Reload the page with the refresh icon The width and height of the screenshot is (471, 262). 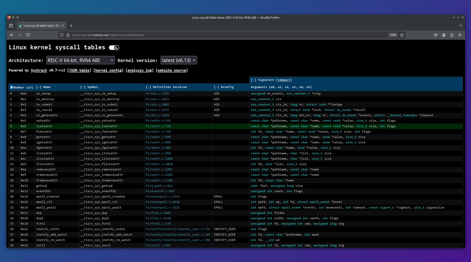coord(28,35)
